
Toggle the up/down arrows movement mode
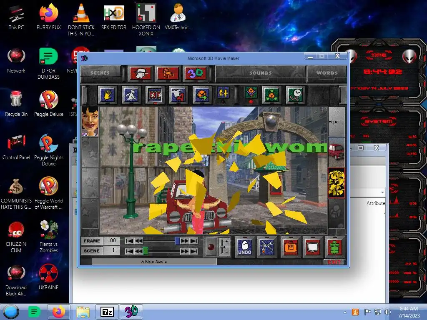224,93
